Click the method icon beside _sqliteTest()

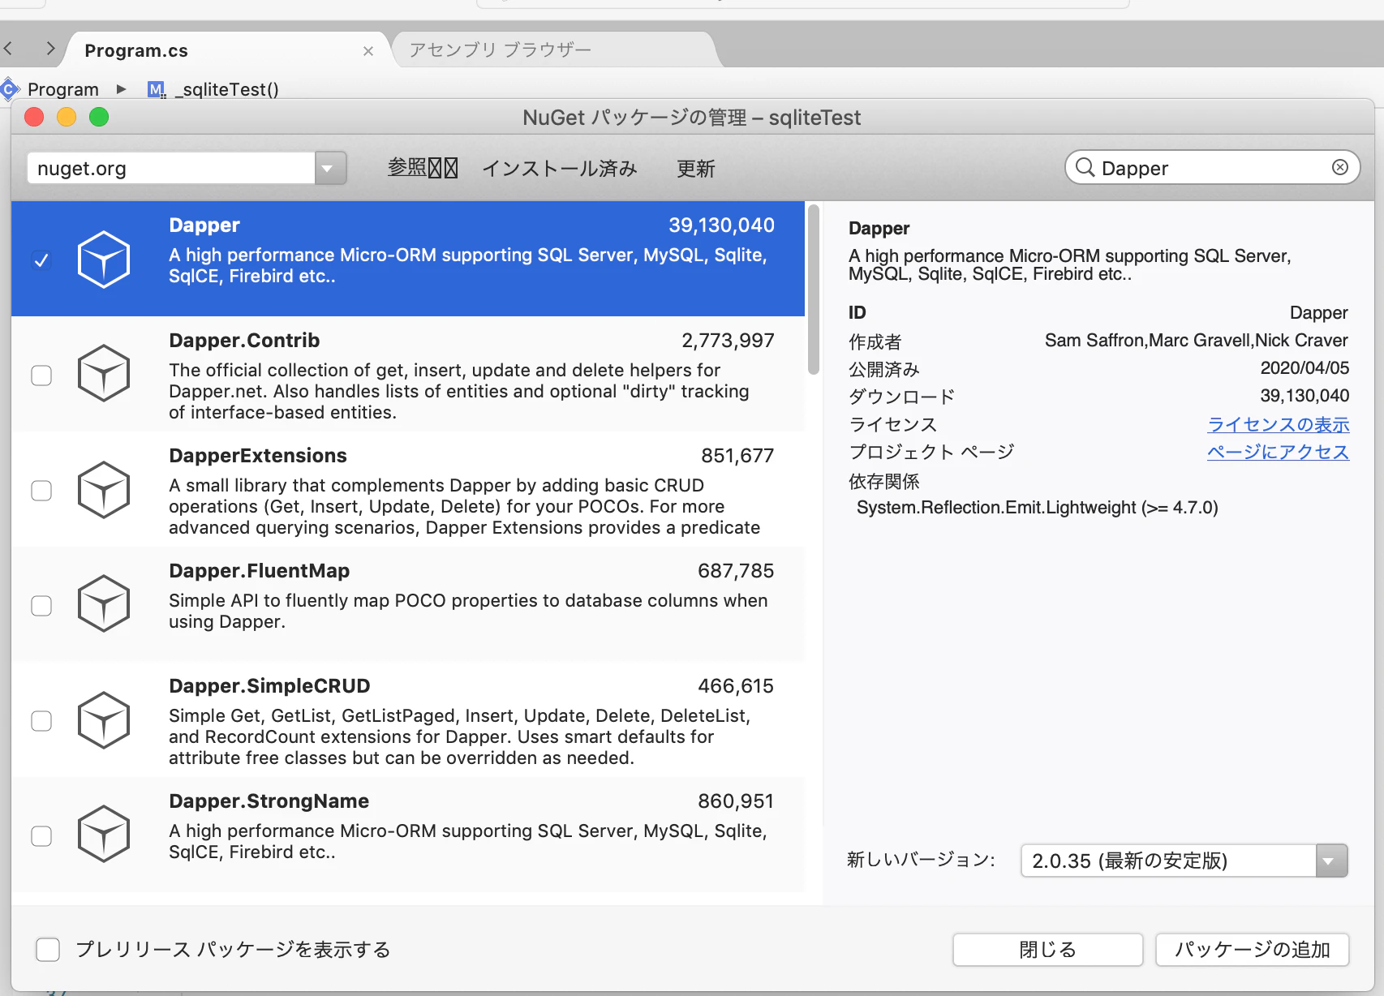coord(157,89)
